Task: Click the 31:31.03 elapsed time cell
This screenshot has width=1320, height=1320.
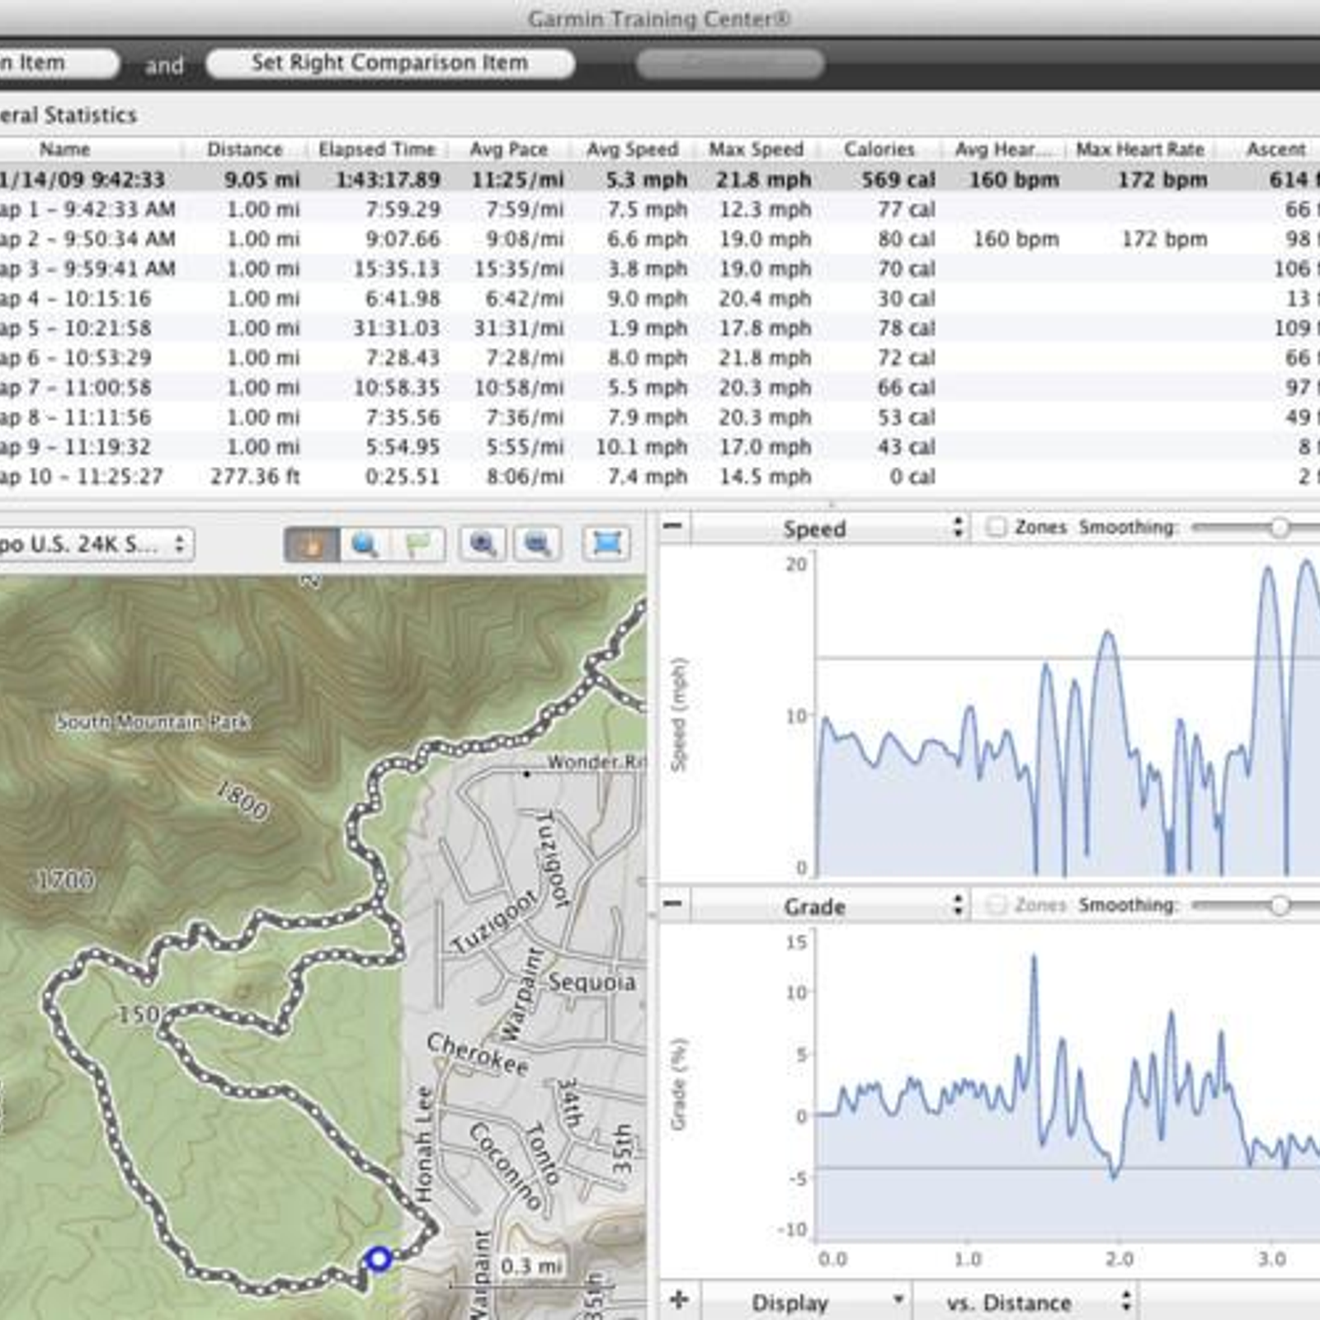Action: pos(396,328)
